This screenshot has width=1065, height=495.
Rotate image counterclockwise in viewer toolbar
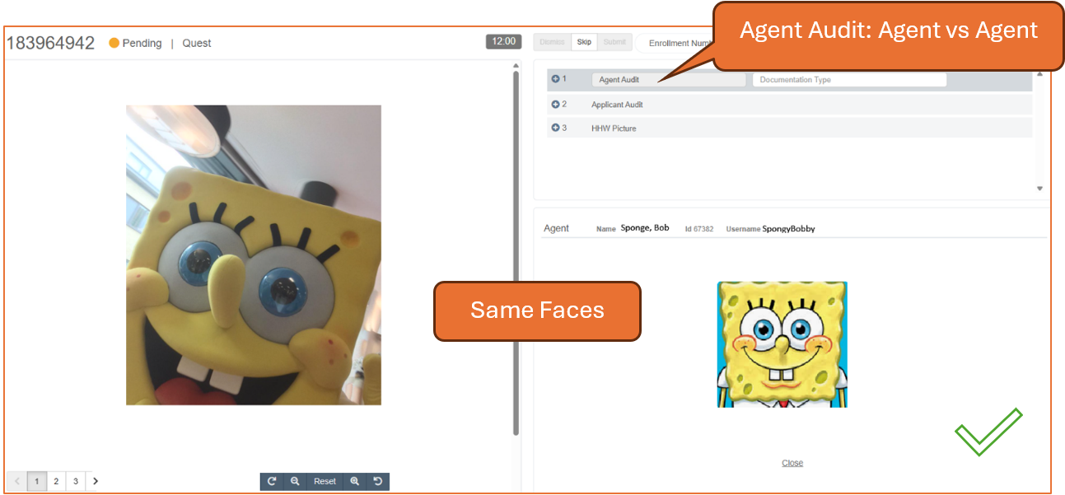click(x=378, y=481)
